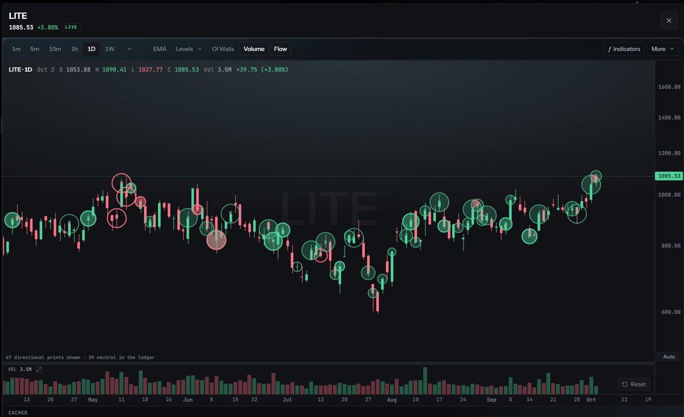Click the LIVE status badge
Screen dimensions: 684x417
pos(71,27)
